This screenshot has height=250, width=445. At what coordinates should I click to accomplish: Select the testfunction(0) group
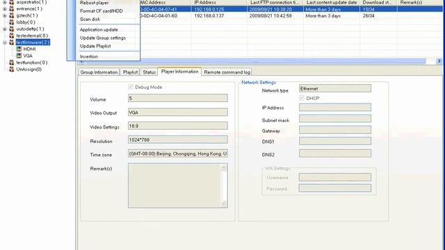point(32,62)
